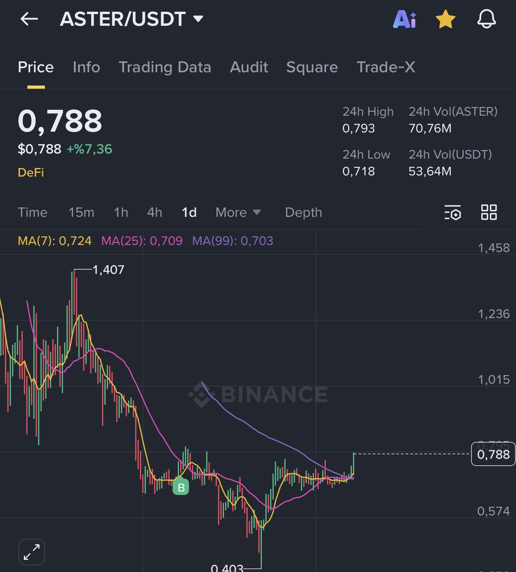Viewport: 516px width, 572px height.
Task: Tap the DeFi category link
Action: click(x=31, y=172)
